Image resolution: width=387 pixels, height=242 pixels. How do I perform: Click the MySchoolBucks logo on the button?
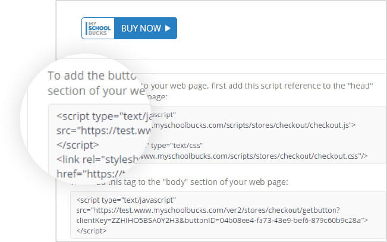point(98,29)
